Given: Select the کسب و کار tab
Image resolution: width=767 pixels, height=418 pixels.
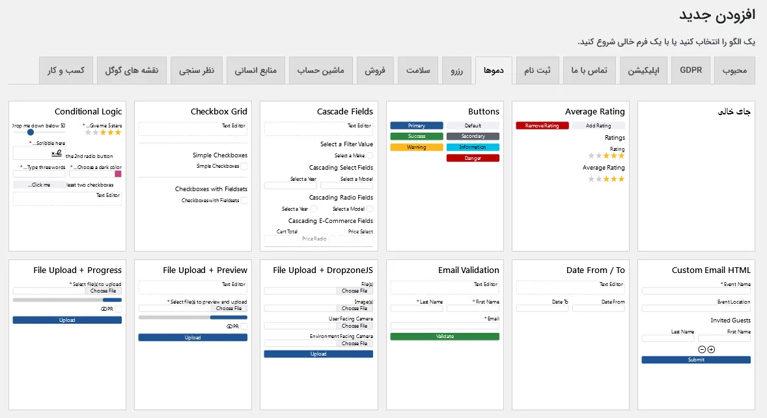Looking at the screenshot, I should (66, 70).
